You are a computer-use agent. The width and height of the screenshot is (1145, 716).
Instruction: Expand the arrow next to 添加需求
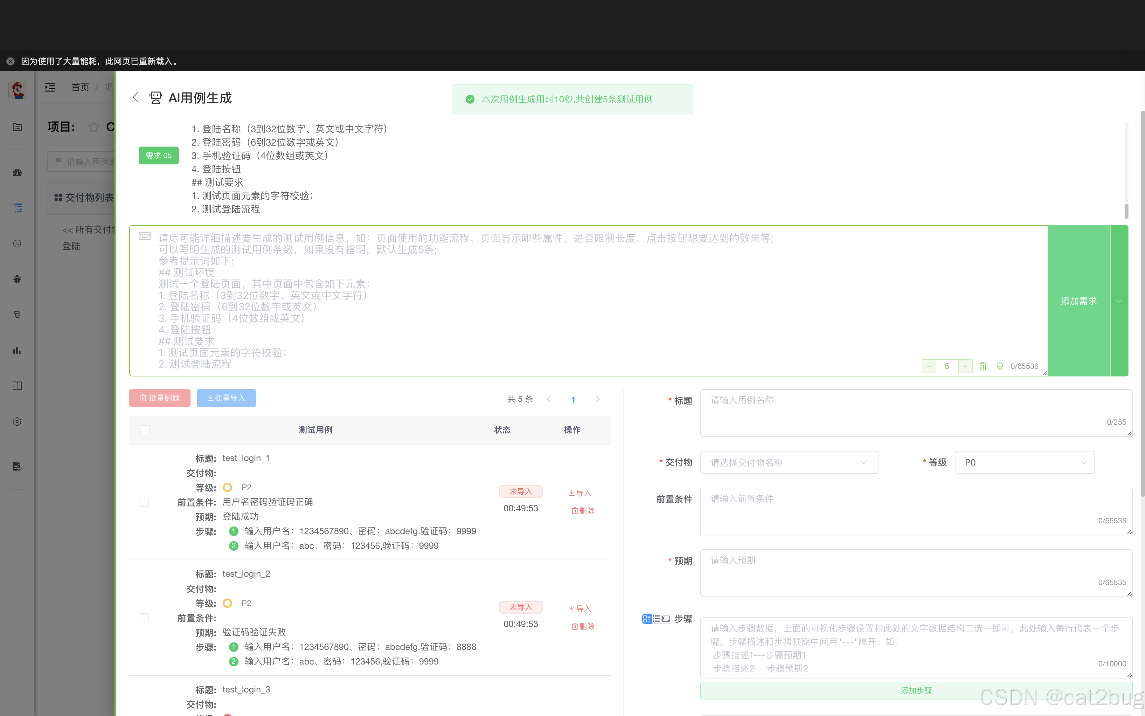[1119, 301]
